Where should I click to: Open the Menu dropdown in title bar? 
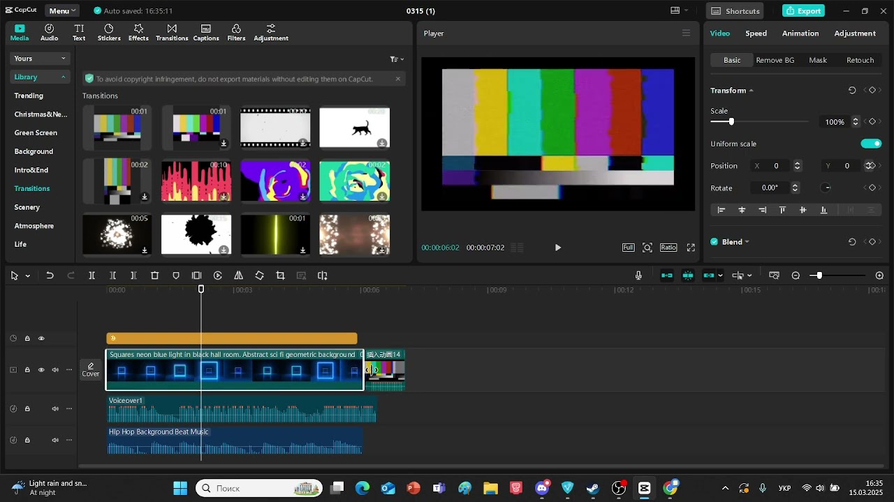click(x=62, y=10)
